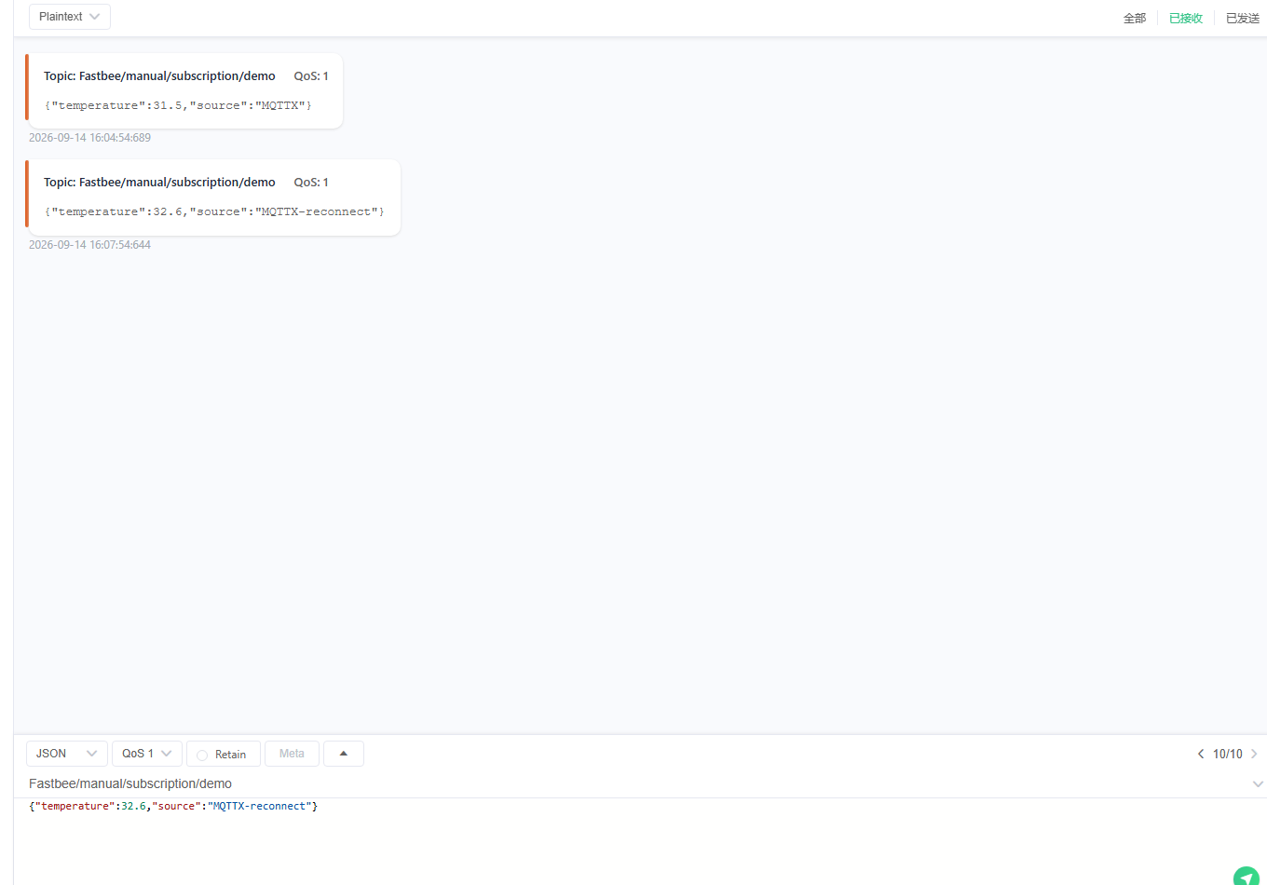Toggle the Retain option
This screenshot has height=885, width=1267.
(224, 754)
